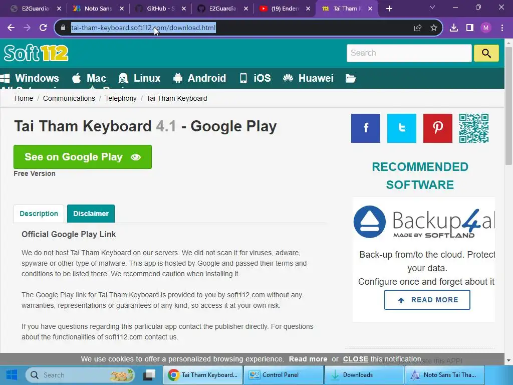Open Tai Tham Keyboard breadcrumb link

pos(177,98)
